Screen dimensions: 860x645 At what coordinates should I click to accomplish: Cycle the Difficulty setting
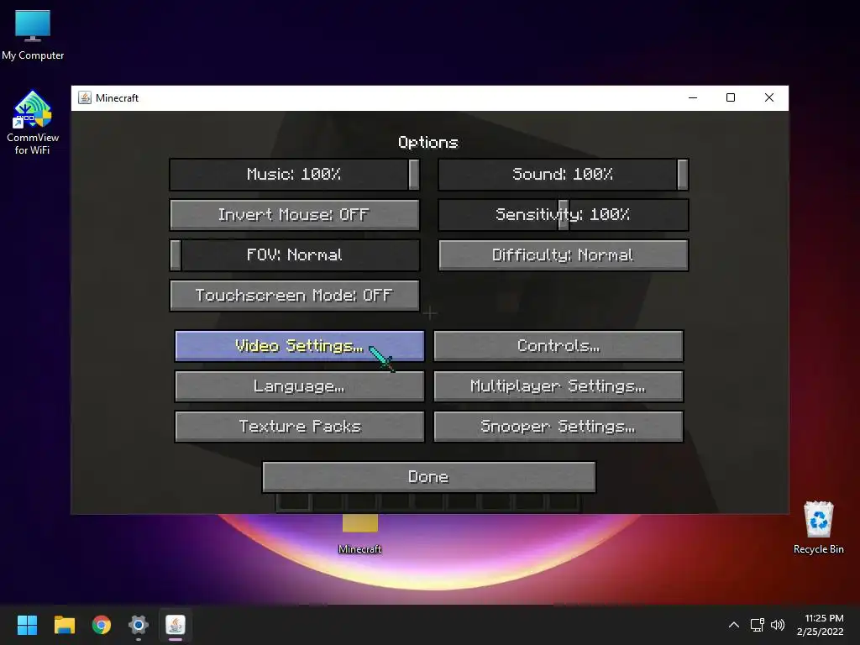pos(564,255)
